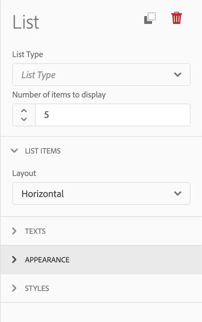Decrease the number of items with the down arrow

click(24, 119)
